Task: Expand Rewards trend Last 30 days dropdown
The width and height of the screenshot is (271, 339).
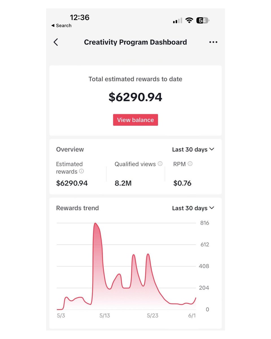Action: point(193,208)
